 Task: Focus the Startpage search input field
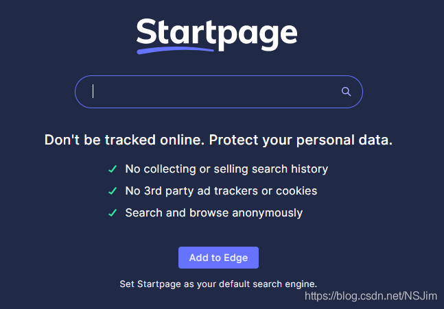coord(219,92)
